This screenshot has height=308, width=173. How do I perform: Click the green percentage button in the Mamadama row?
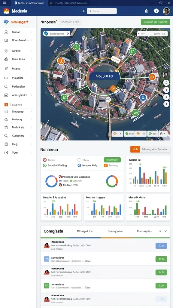pos(161,259)
